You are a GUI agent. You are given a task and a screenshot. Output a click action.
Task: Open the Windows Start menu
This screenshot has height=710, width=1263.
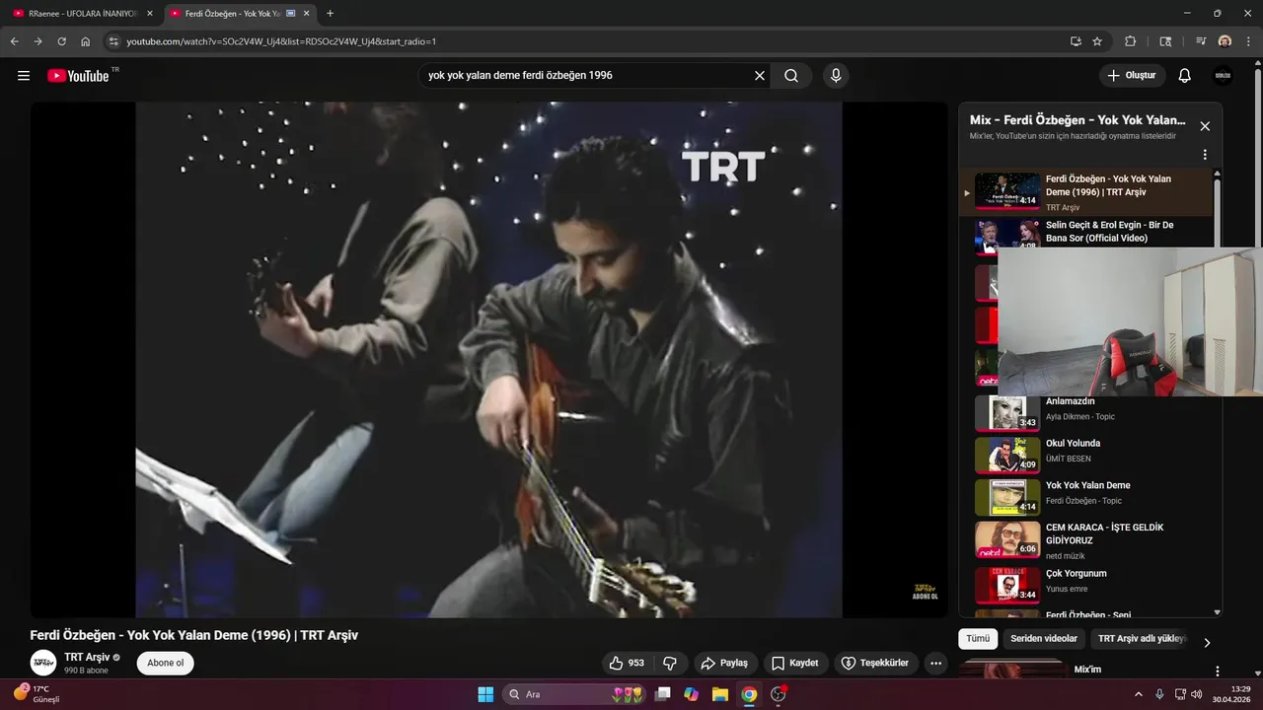click(485, 694)
